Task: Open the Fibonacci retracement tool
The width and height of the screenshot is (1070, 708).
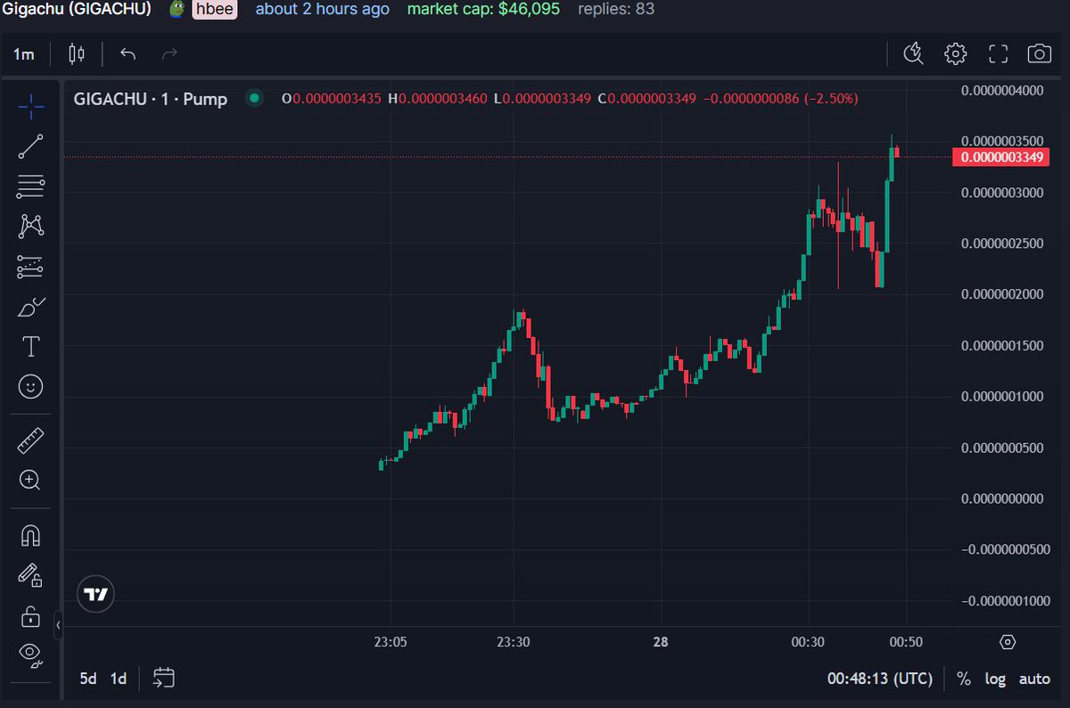Action: 30,186
